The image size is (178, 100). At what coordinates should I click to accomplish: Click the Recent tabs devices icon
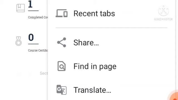61,13
